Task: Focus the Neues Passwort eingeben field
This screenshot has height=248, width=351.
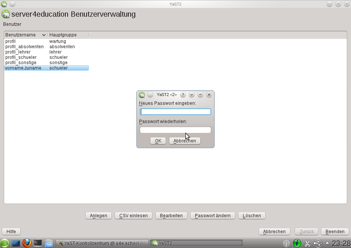Action: tap(175, 112)
